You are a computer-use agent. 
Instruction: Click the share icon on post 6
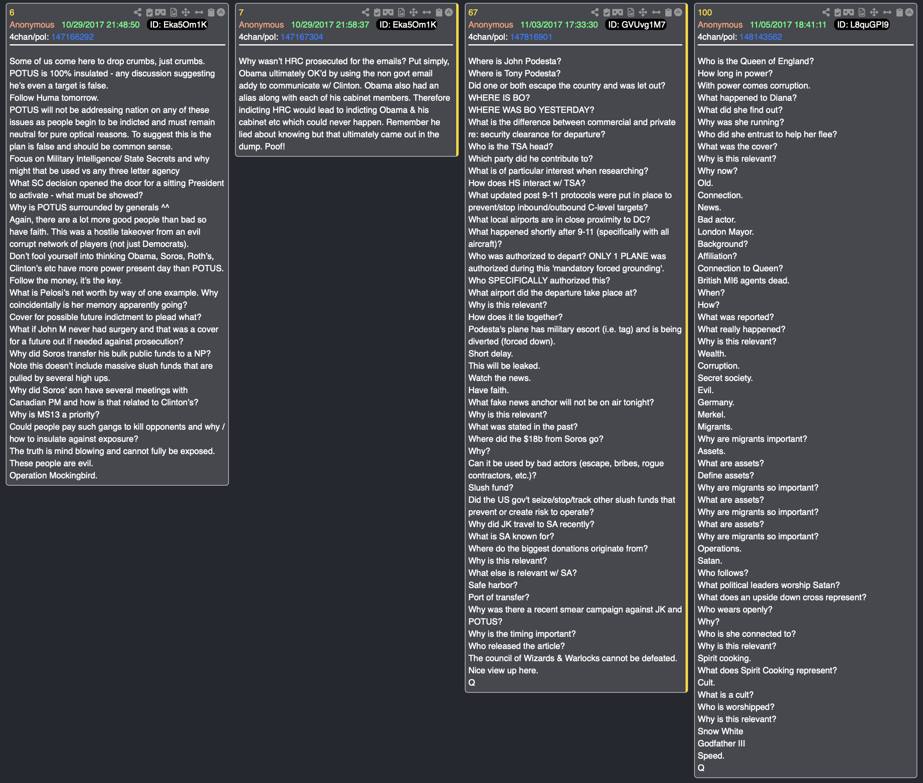(138, 12)
